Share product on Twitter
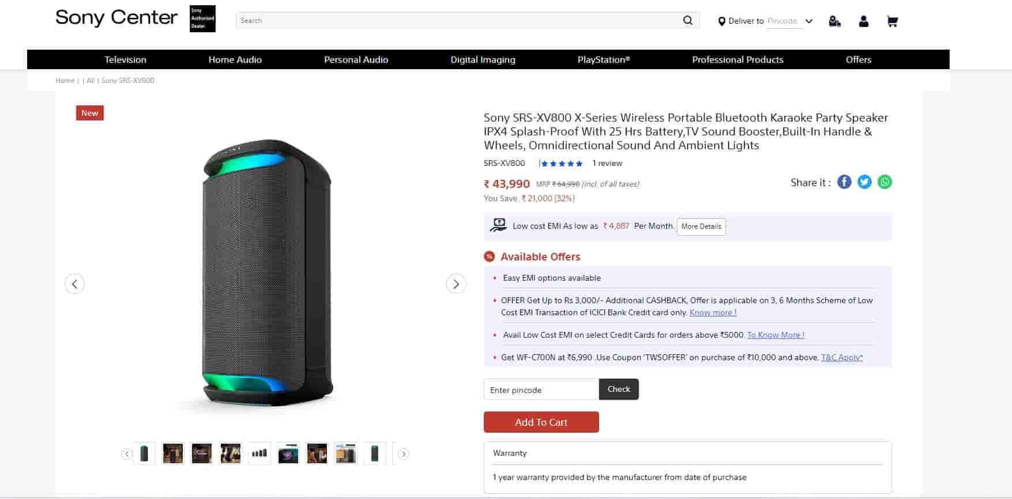This screenshot has width=1012, height=499. click(x=864, y=182)
